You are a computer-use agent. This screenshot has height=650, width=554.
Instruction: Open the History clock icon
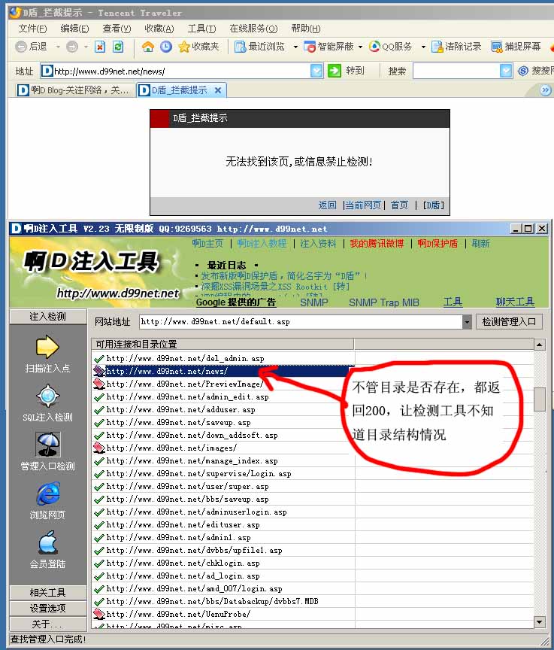(x=166, y=47)
